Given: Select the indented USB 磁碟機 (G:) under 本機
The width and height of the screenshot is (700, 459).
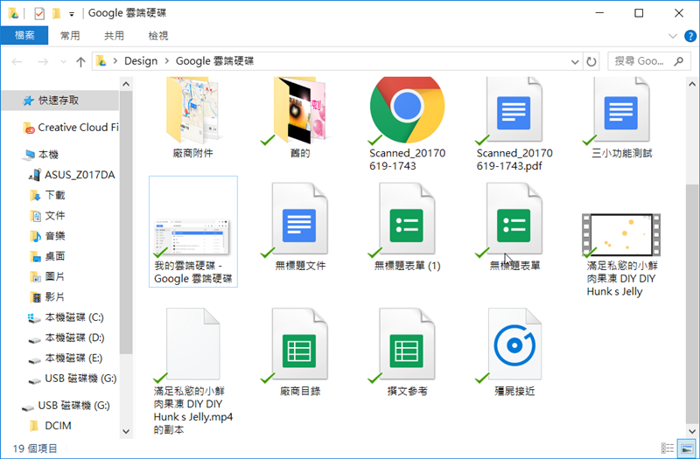Looking at the screenshot, I should 73,379.
